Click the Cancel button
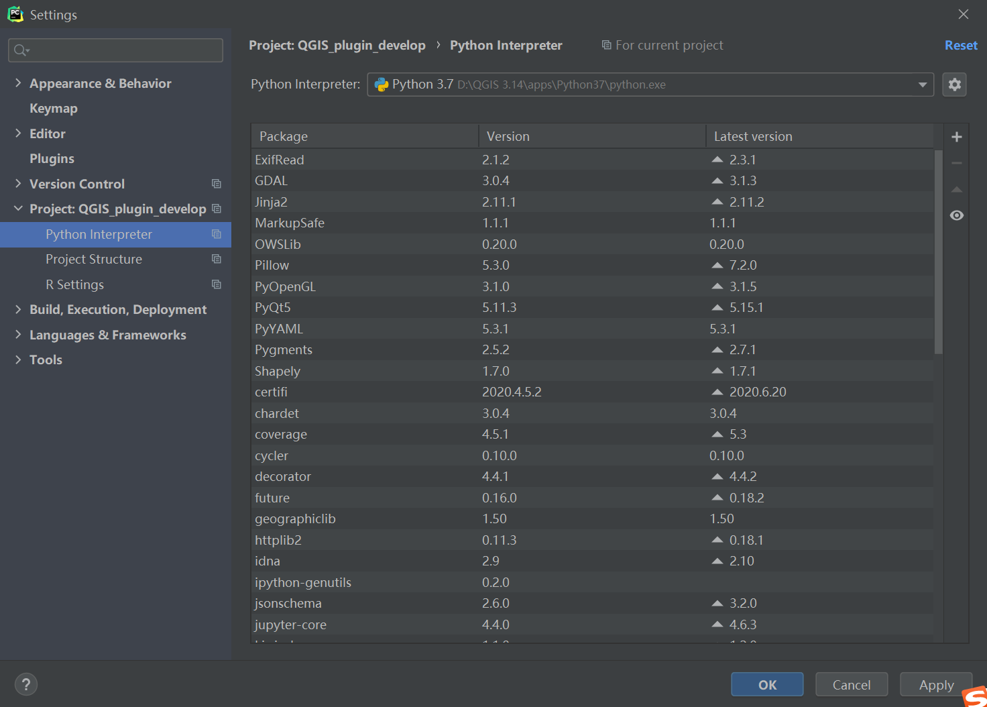 click(852, 684)
